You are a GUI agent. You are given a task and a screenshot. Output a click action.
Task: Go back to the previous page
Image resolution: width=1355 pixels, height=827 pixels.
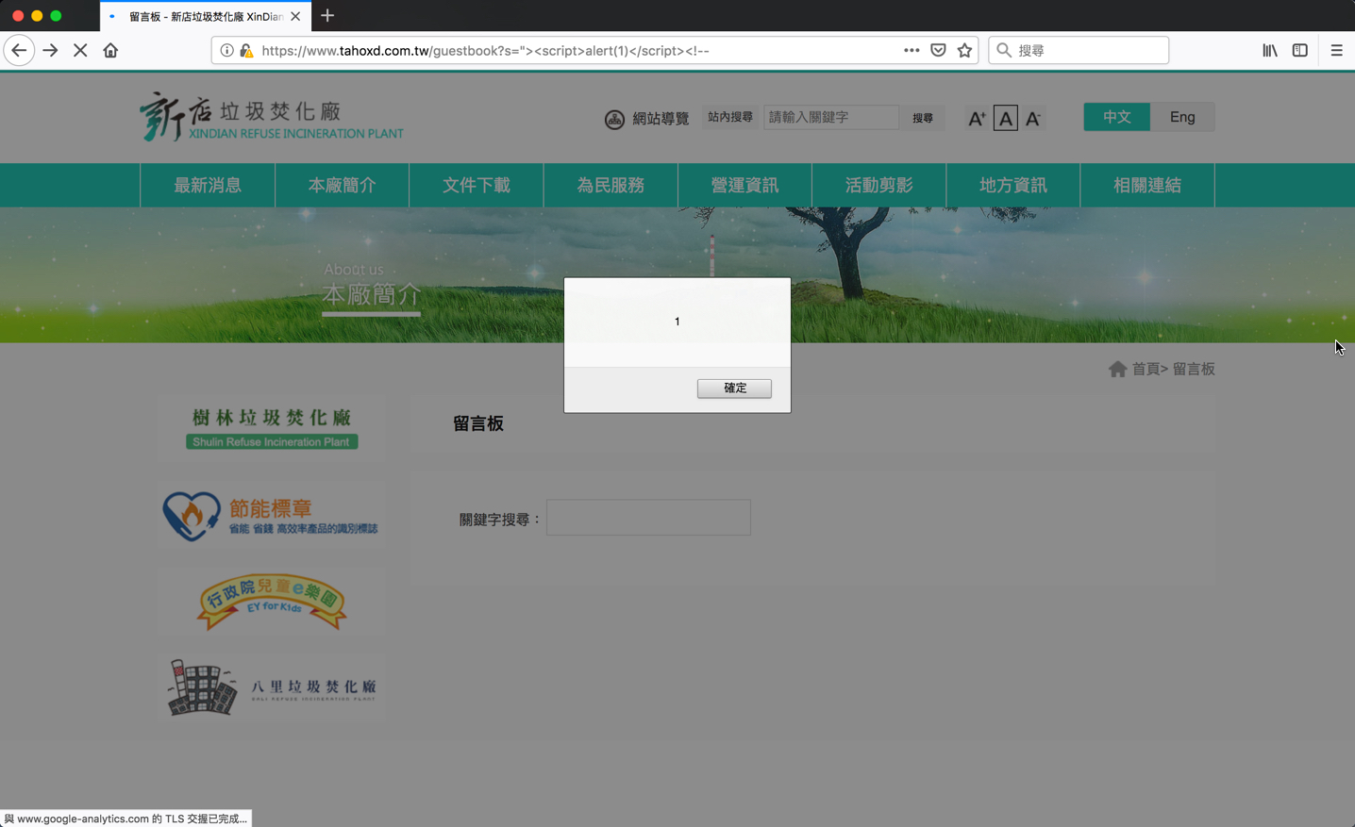click(19, 50)
